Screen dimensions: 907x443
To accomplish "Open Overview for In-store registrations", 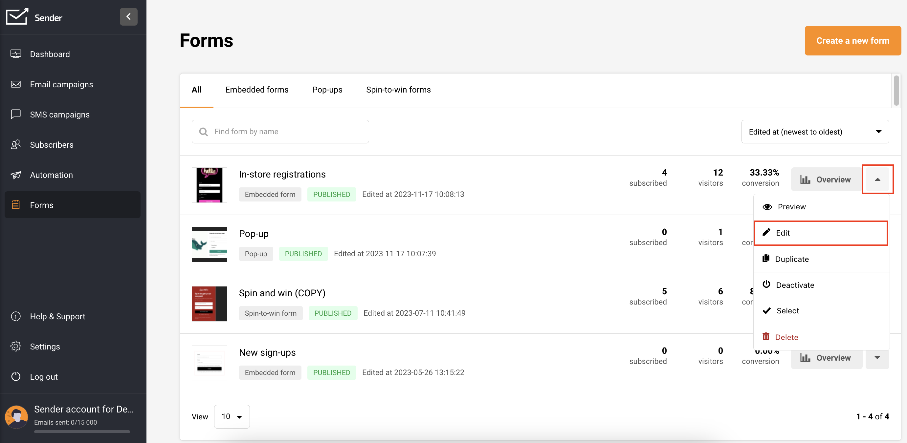I will (825, 179).
